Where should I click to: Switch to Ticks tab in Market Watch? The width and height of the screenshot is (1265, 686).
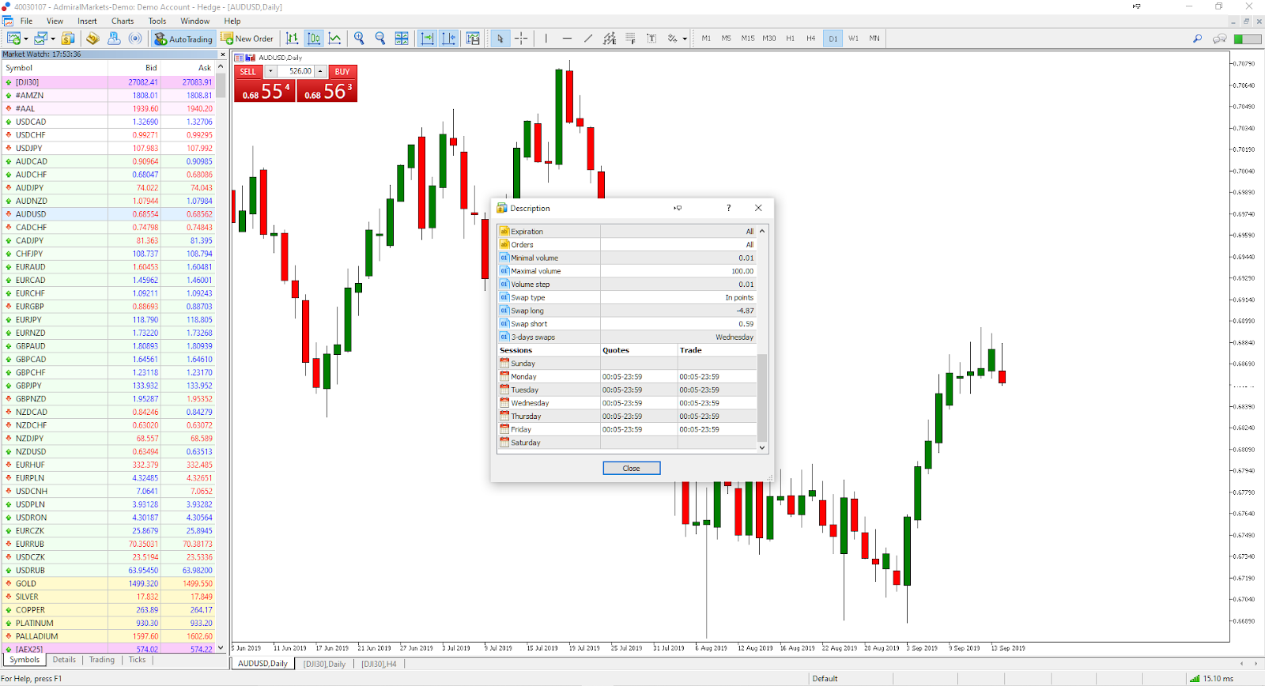(x=138, y=660)
